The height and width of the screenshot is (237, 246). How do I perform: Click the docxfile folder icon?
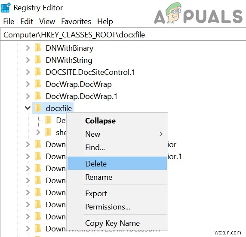click(x=38, y=108)
